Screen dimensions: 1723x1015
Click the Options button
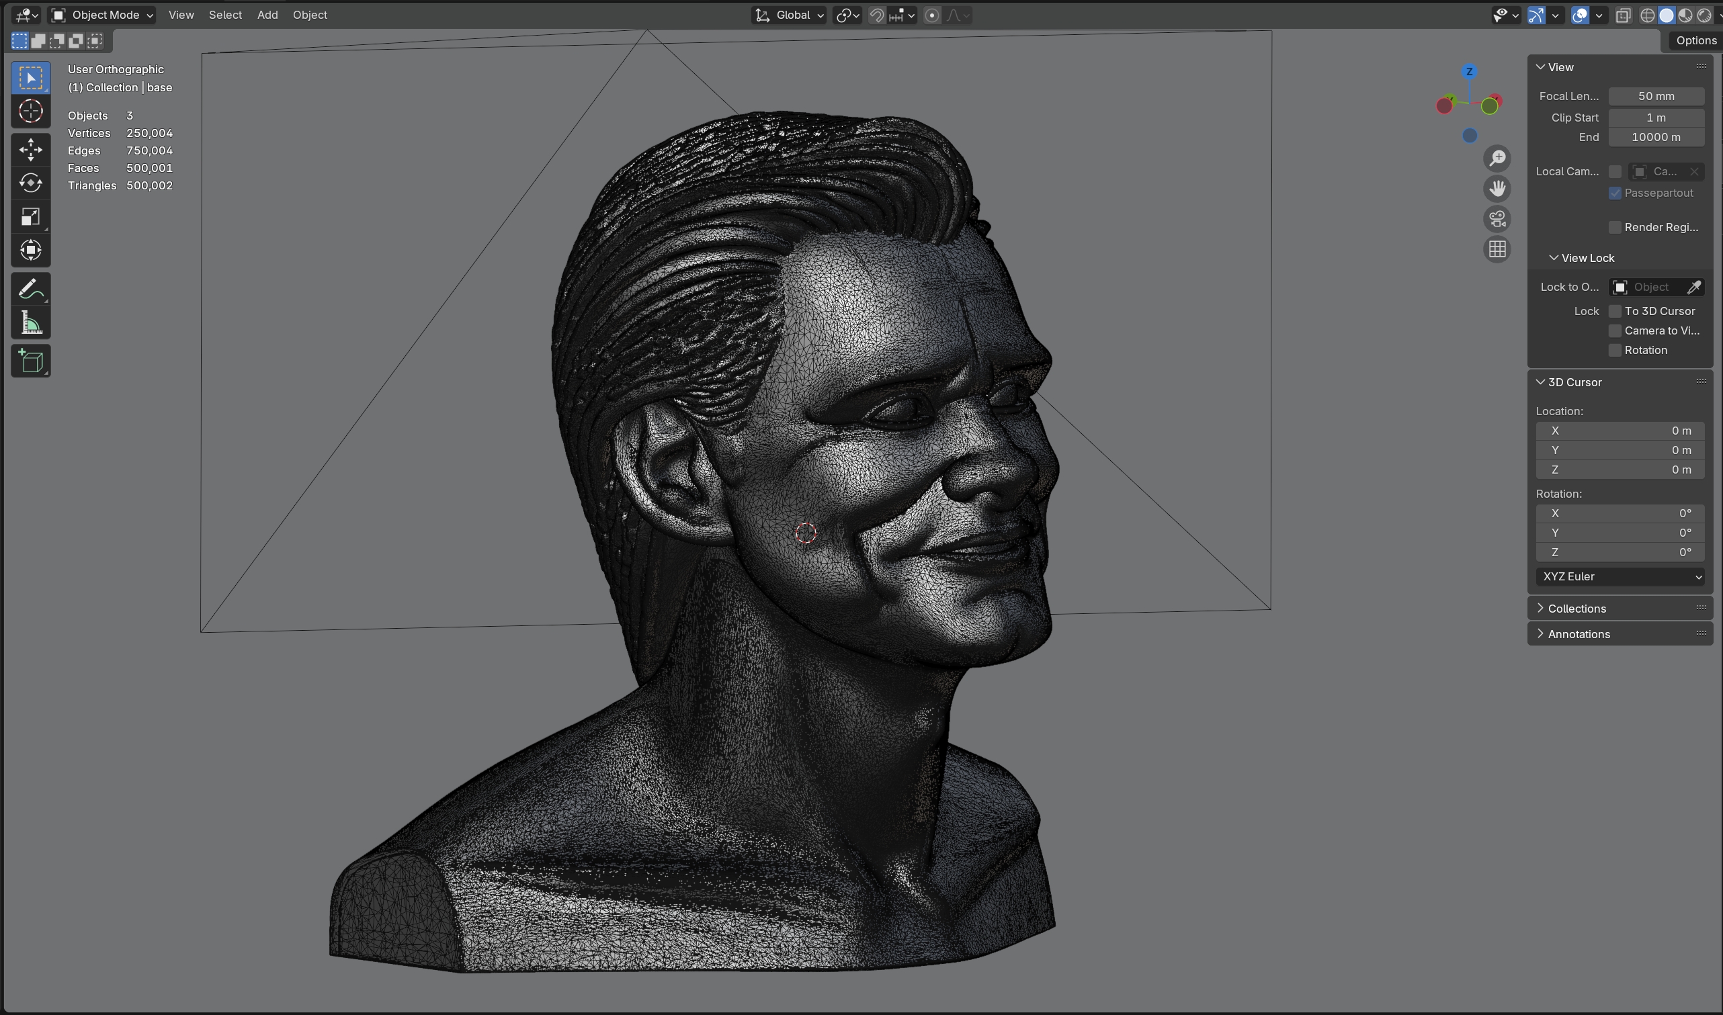1695,40
